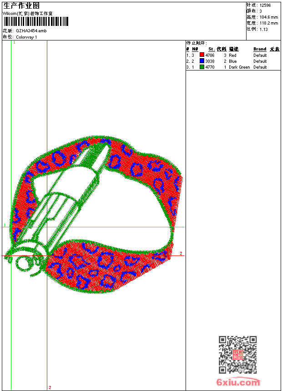
Task: Click the red marker label 2 at right edge
Action: click(181, 253)
